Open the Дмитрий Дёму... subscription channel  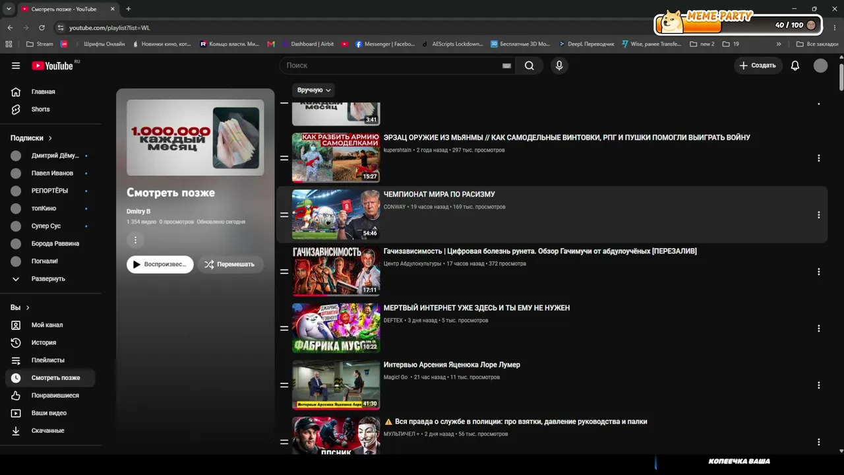pyautogui.click(x=51, y=156)
